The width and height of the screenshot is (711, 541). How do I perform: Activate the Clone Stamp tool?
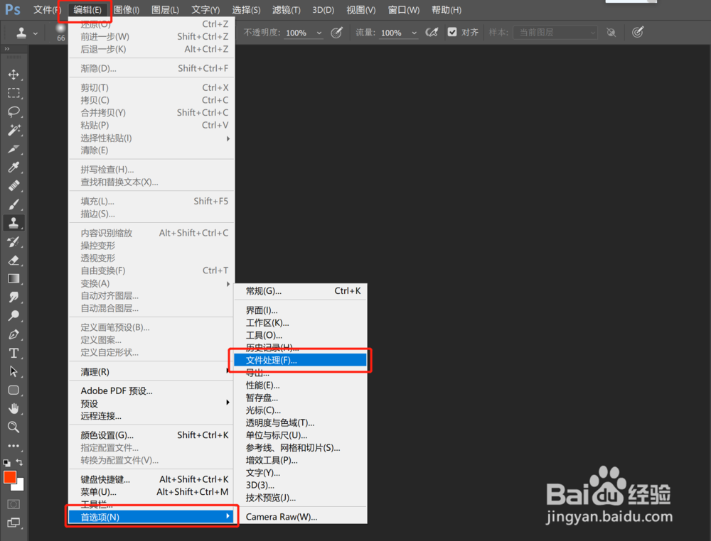click(x=16, y=222)
